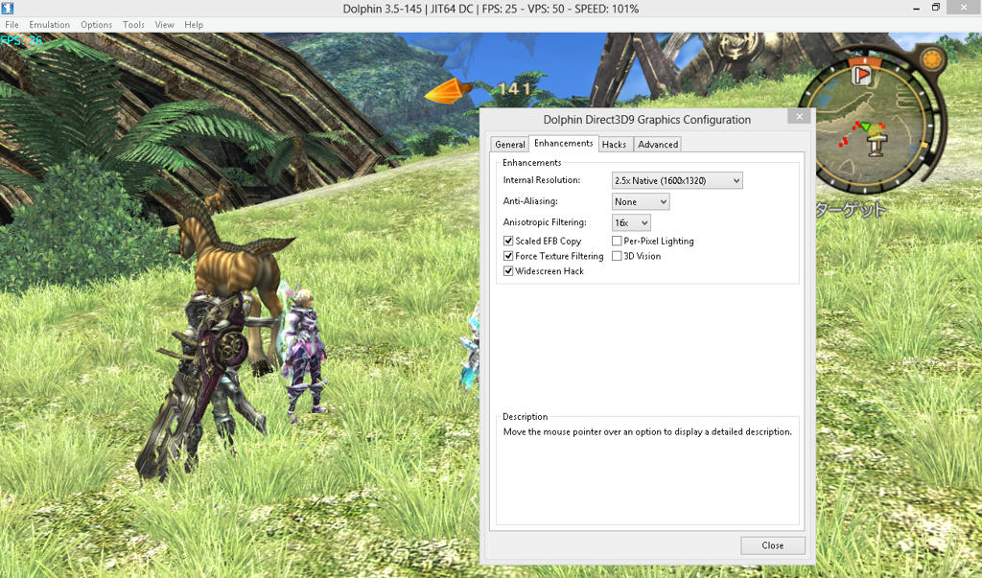Click the Close button in the dialog

772,545
